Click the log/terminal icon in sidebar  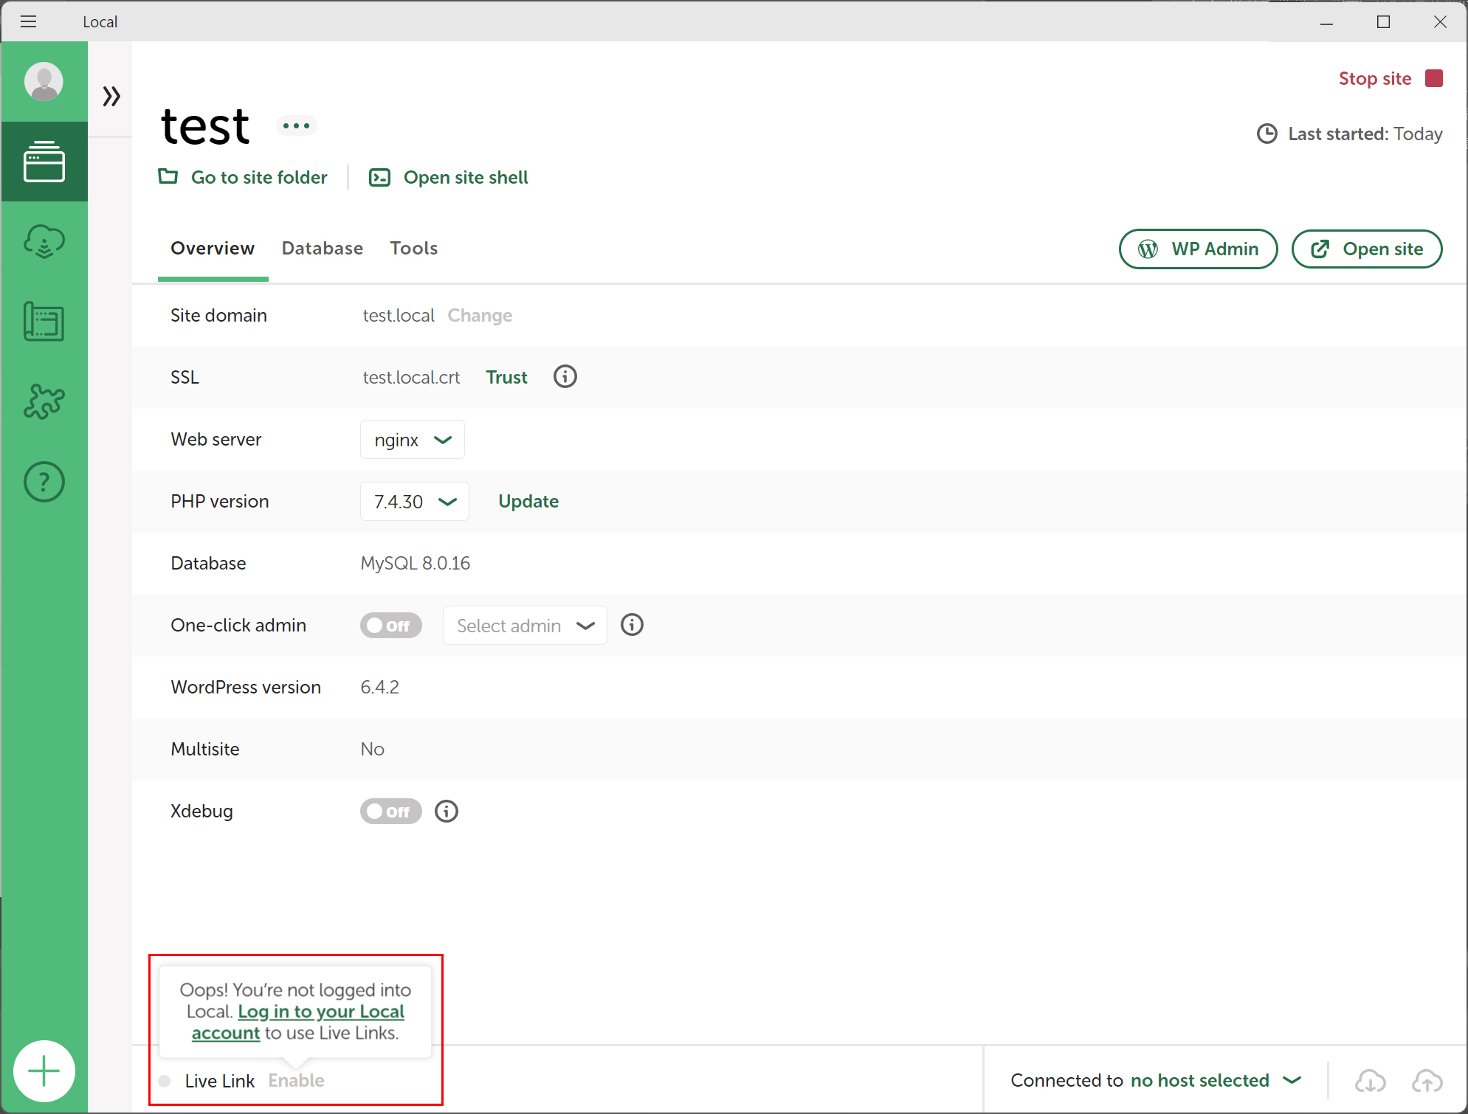[x=44, y=322]
